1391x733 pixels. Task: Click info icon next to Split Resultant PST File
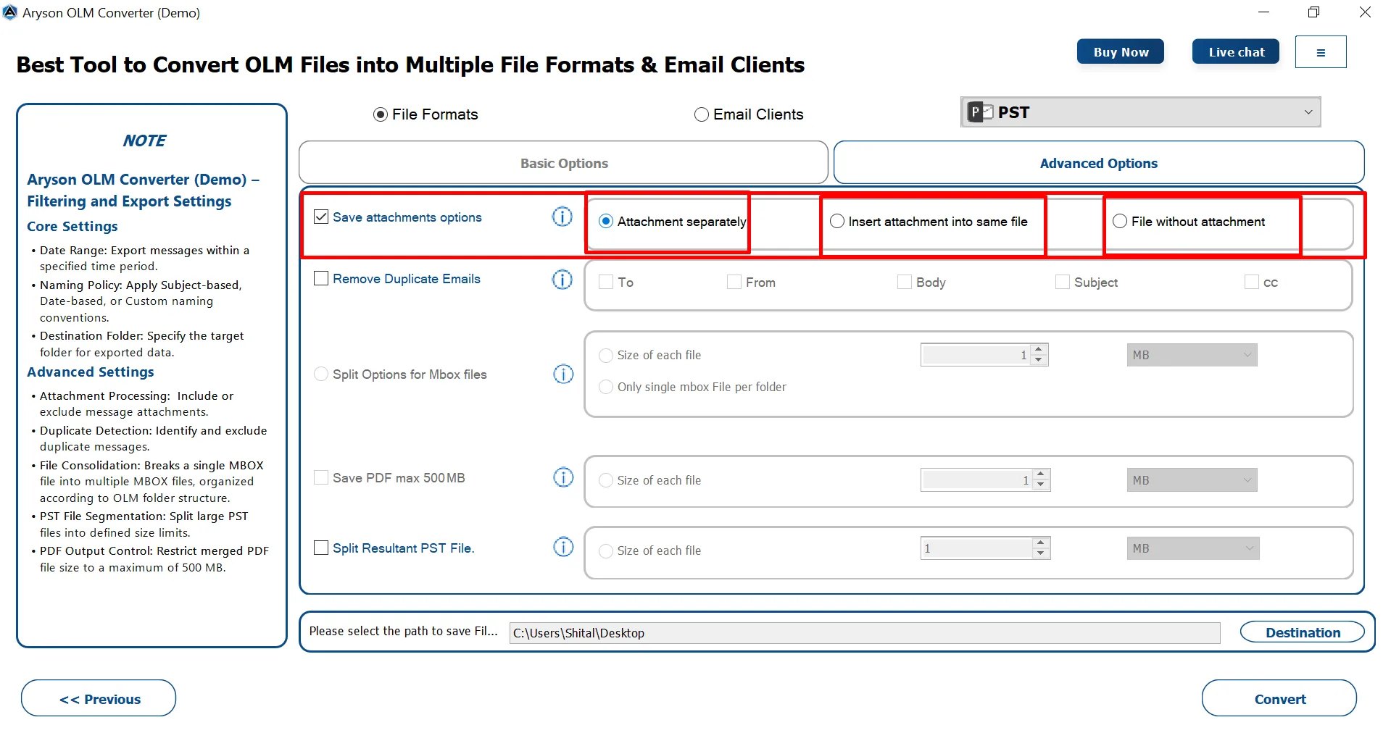pyautogui.click(x=563, y=547)
